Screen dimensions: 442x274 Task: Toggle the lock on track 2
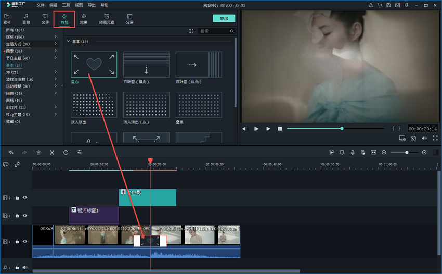17,215
